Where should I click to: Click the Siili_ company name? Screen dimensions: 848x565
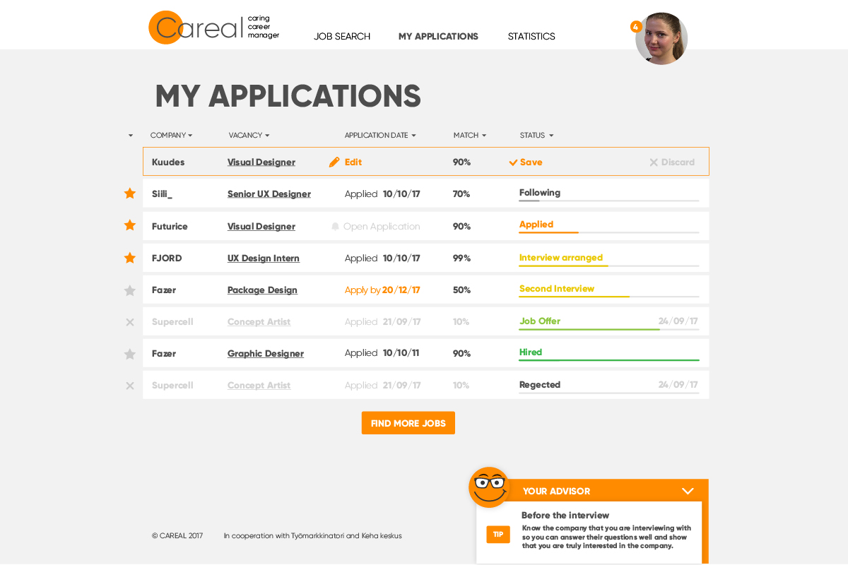coord(162,194)
